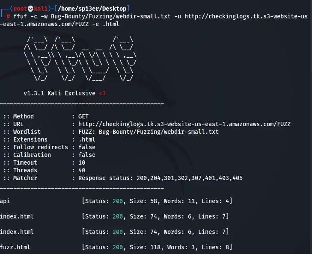Open the URL shown in the URL config row
Screen dimensions: 312x254
[184, 124]
